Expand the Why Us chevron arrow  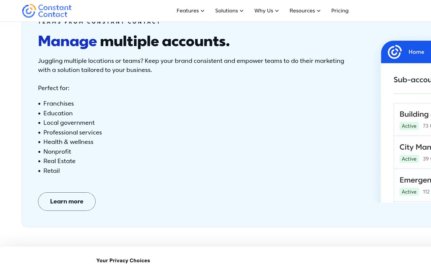click(x=277, y=11)
